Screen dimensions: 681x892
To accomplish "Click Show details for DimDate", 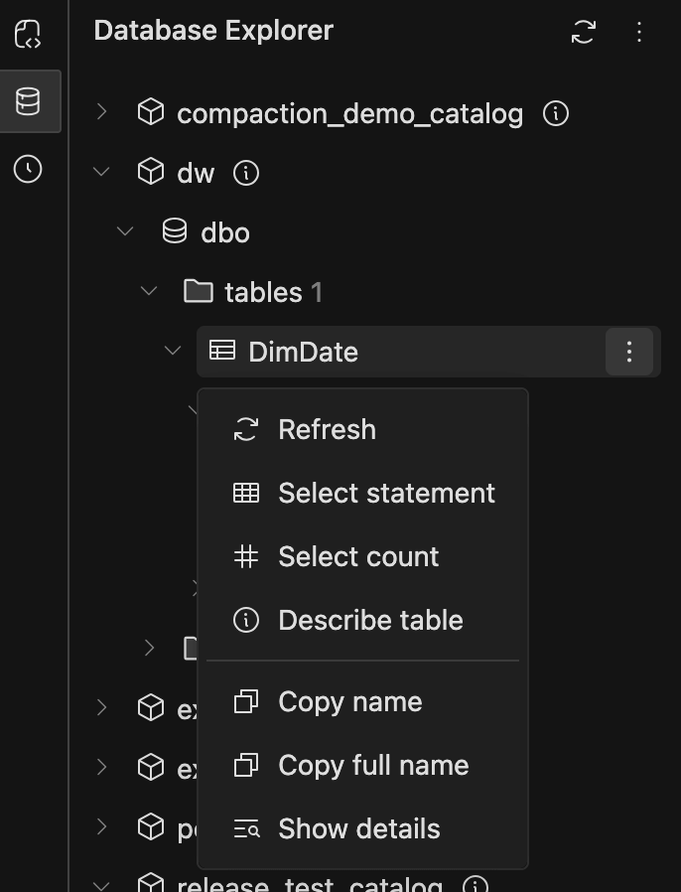I will pos(357,828).
